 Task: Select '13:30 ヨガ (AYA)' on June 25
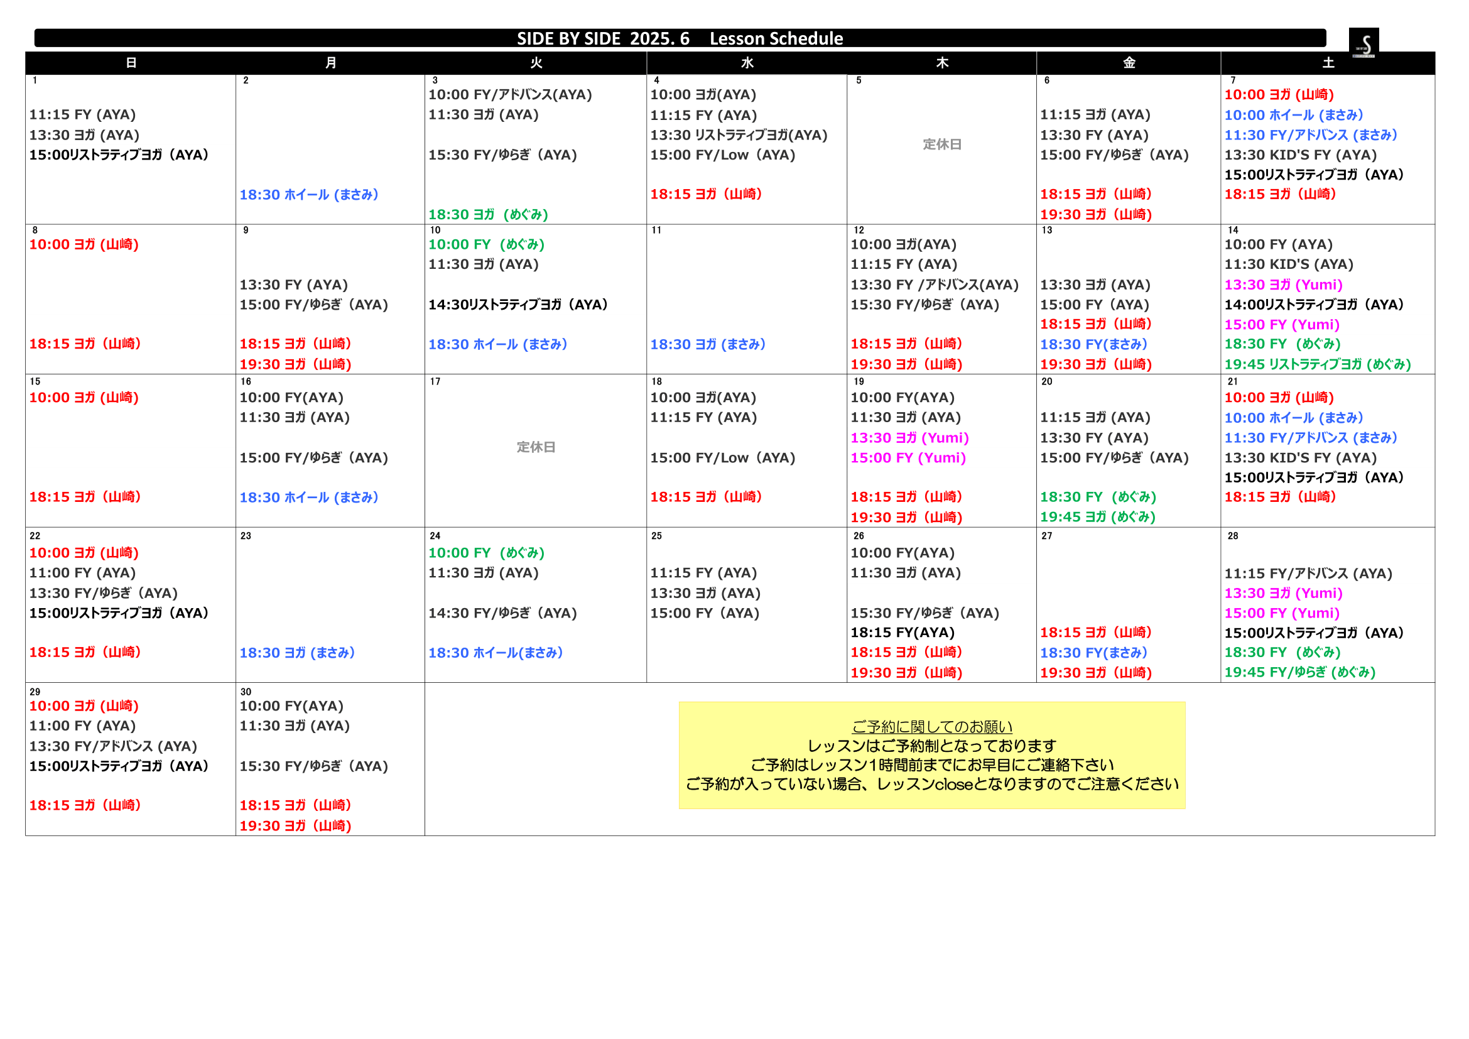(706, 593)
